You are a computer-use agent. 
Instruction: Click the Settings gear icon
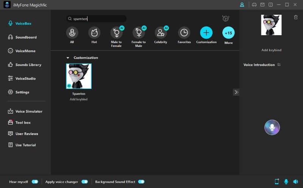click(11, 92)
